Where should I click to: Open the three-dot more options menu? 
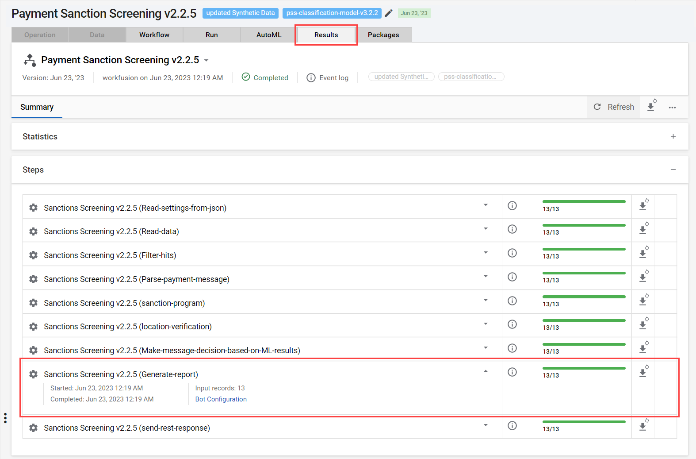(x=672, y=108)
